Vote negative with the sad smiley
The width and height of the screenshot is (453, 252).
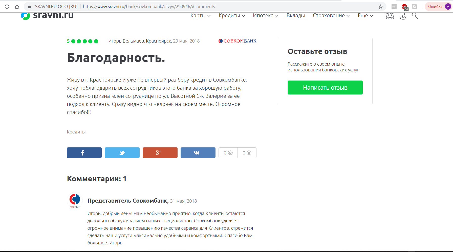coord(247,153)
